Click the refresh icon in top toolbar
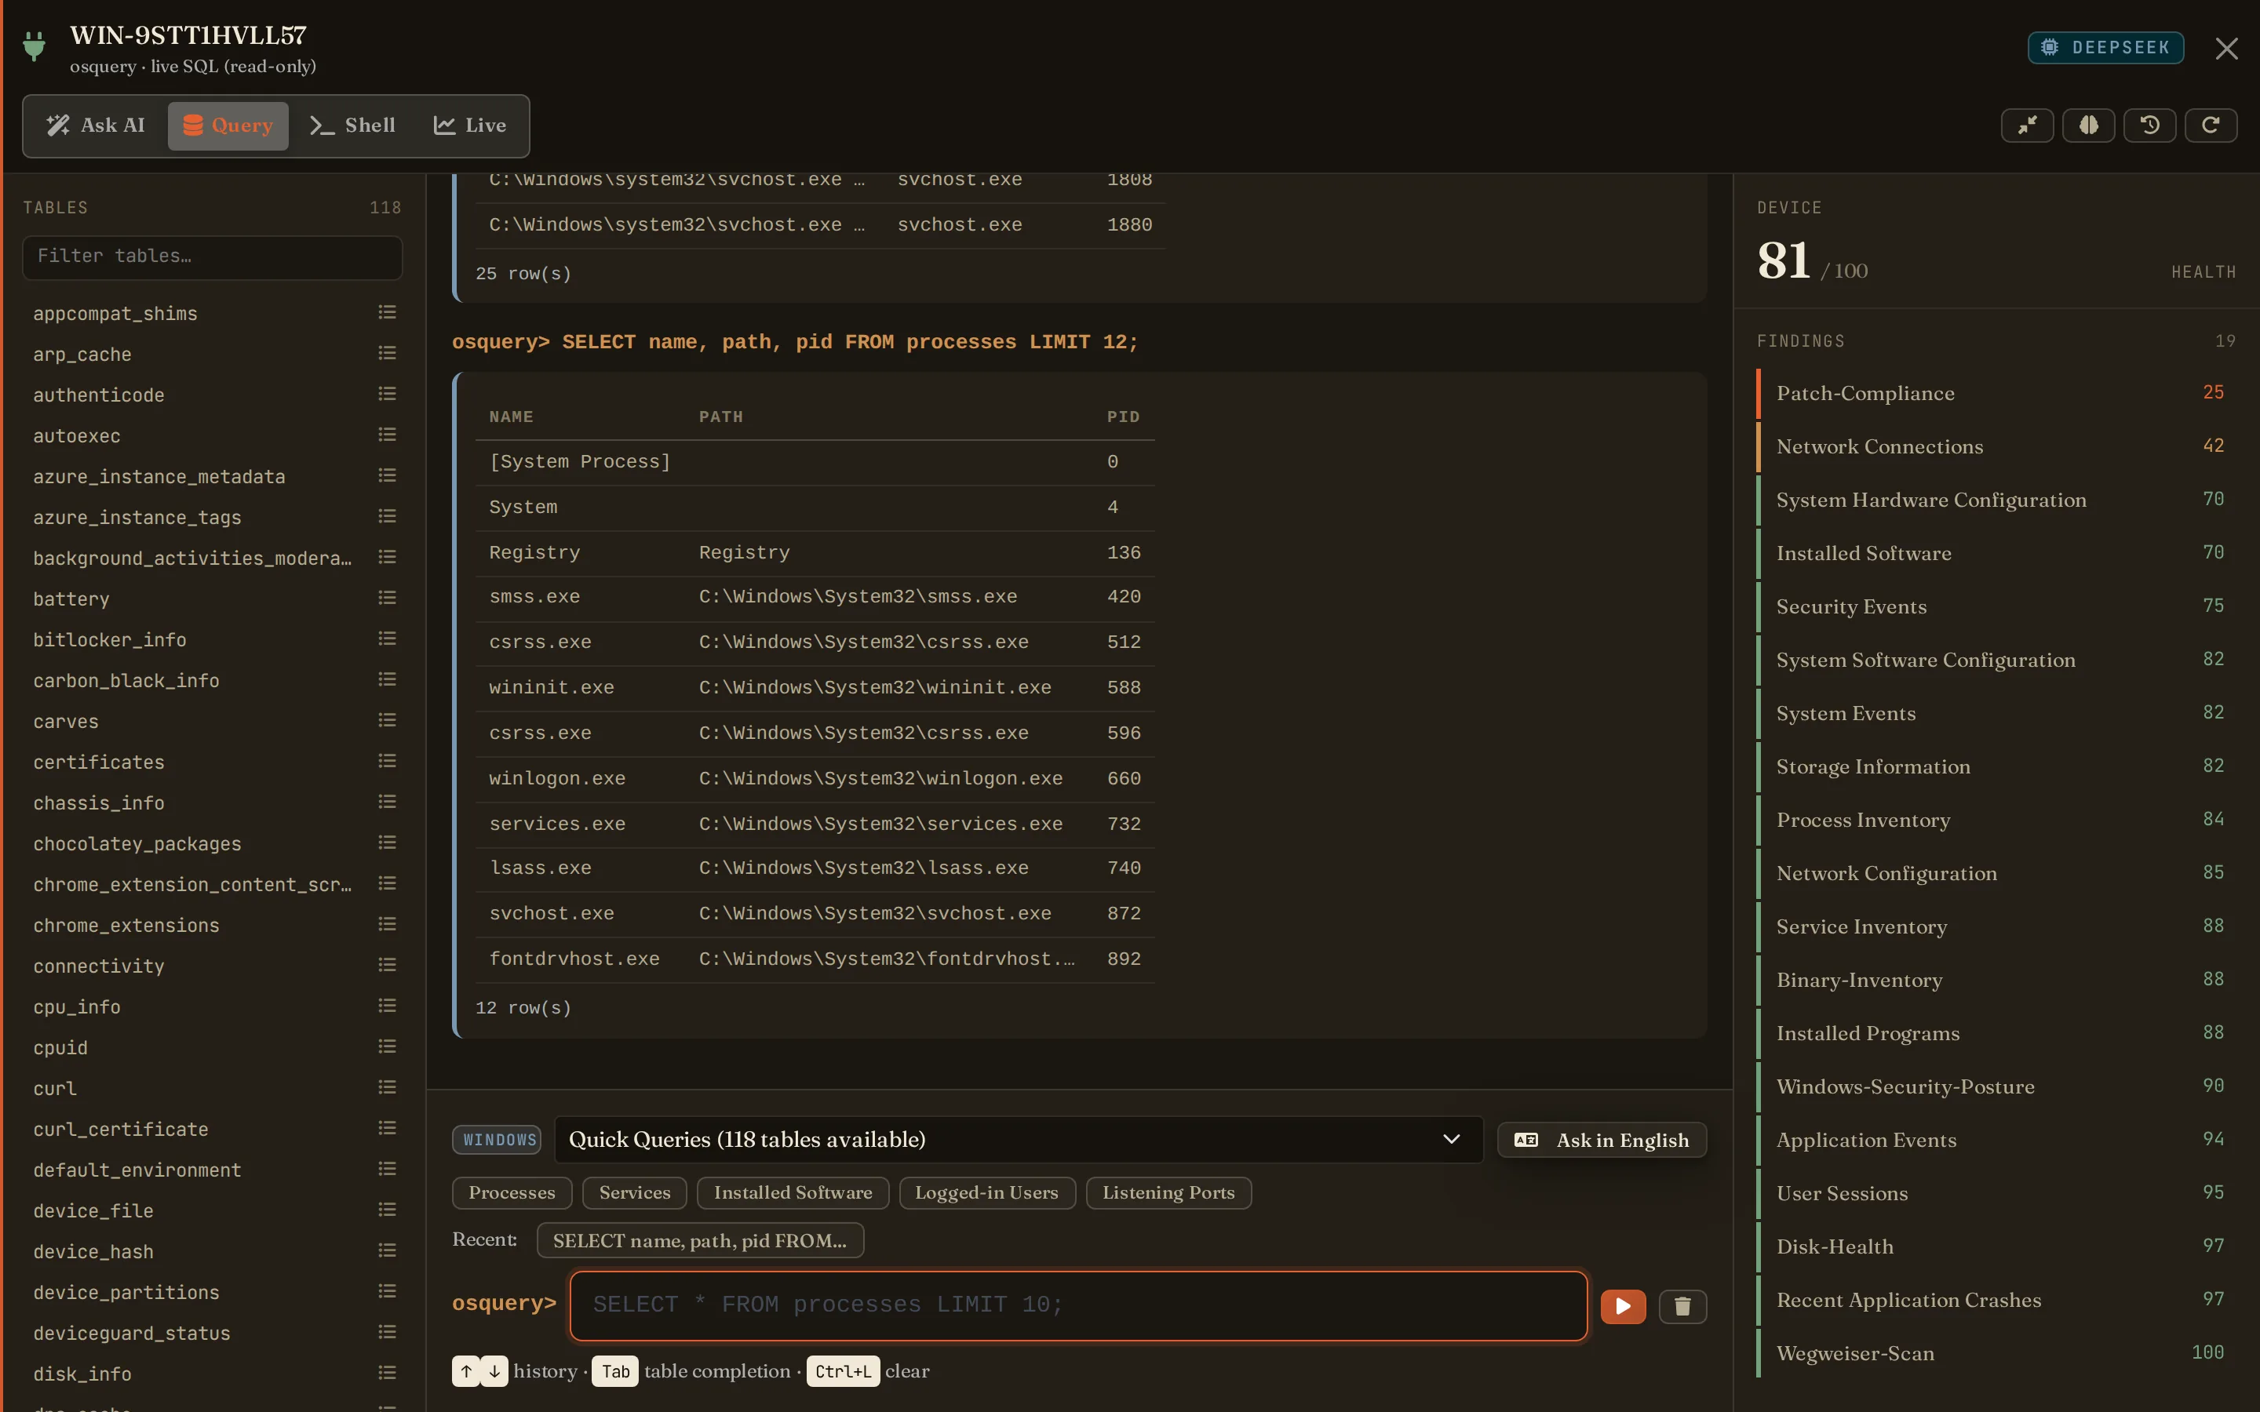Screen dimensions: 2260x1412 2211,126
